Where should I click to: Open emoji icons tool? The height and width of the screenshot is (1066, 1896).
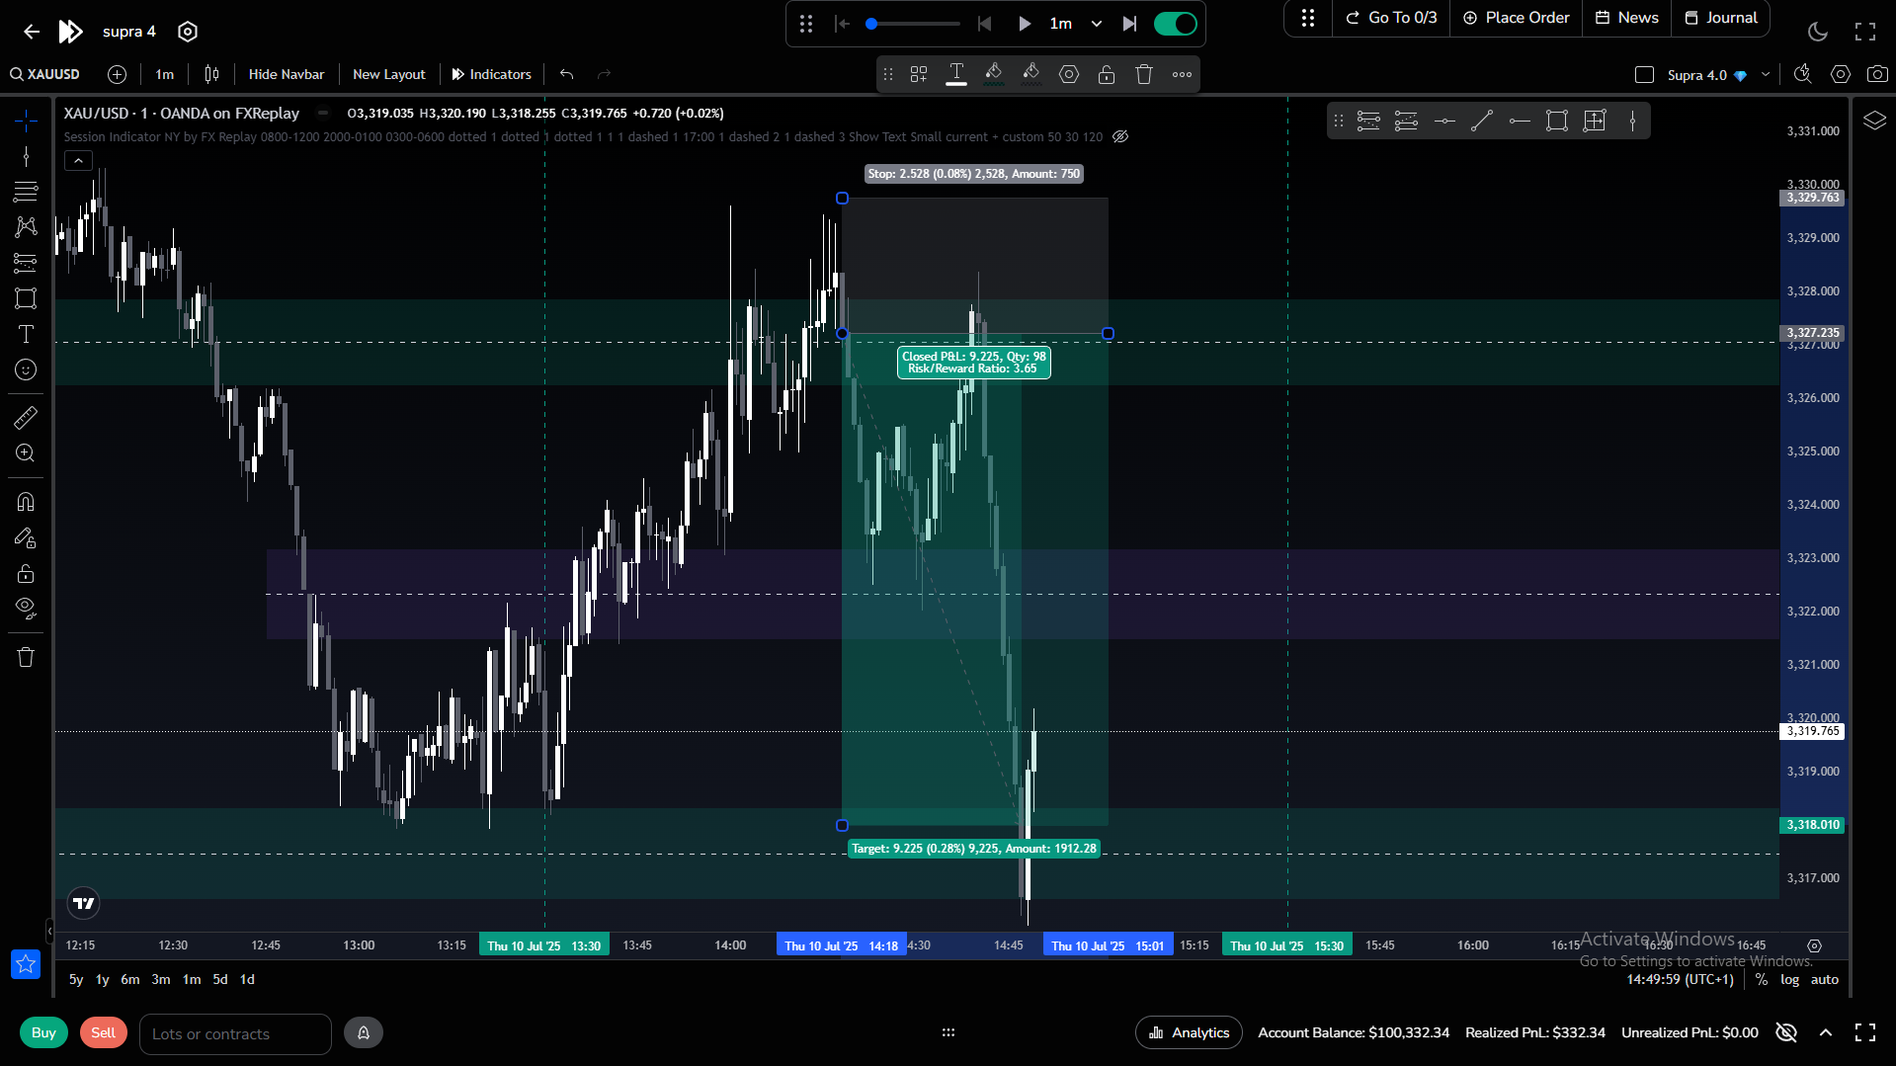tap(26, 369)
